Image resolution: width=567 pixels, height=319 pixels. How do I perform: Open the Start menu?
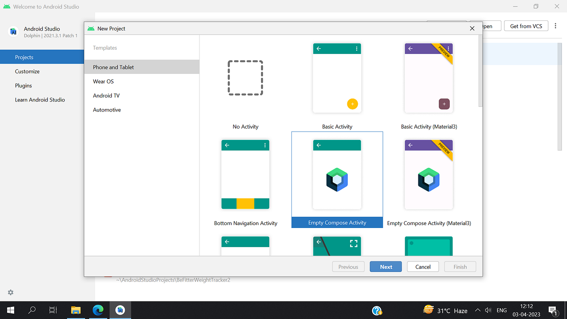click(x=10, y=310)
